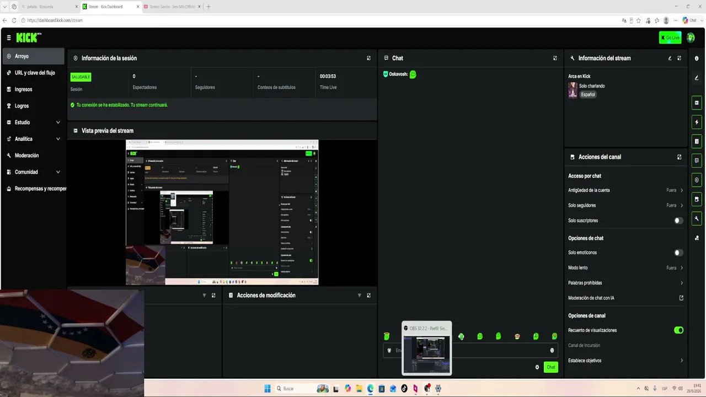Open OBS from the taskbar
706x397 pixels.
point(427,388)
